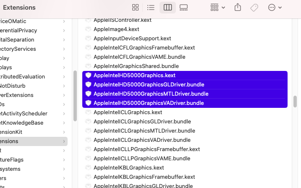
Task: Open the ellipsis More actions menu
Action: tap(274, 8)
